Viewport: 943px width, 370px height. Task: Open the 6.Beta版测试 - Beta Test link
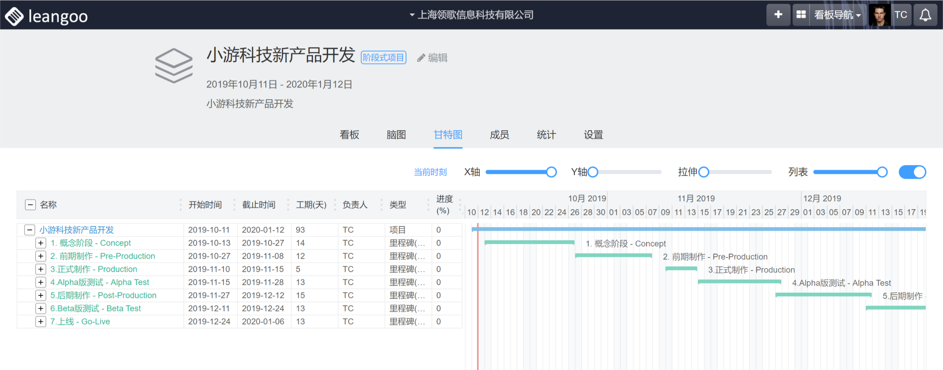tap(95, 308)
